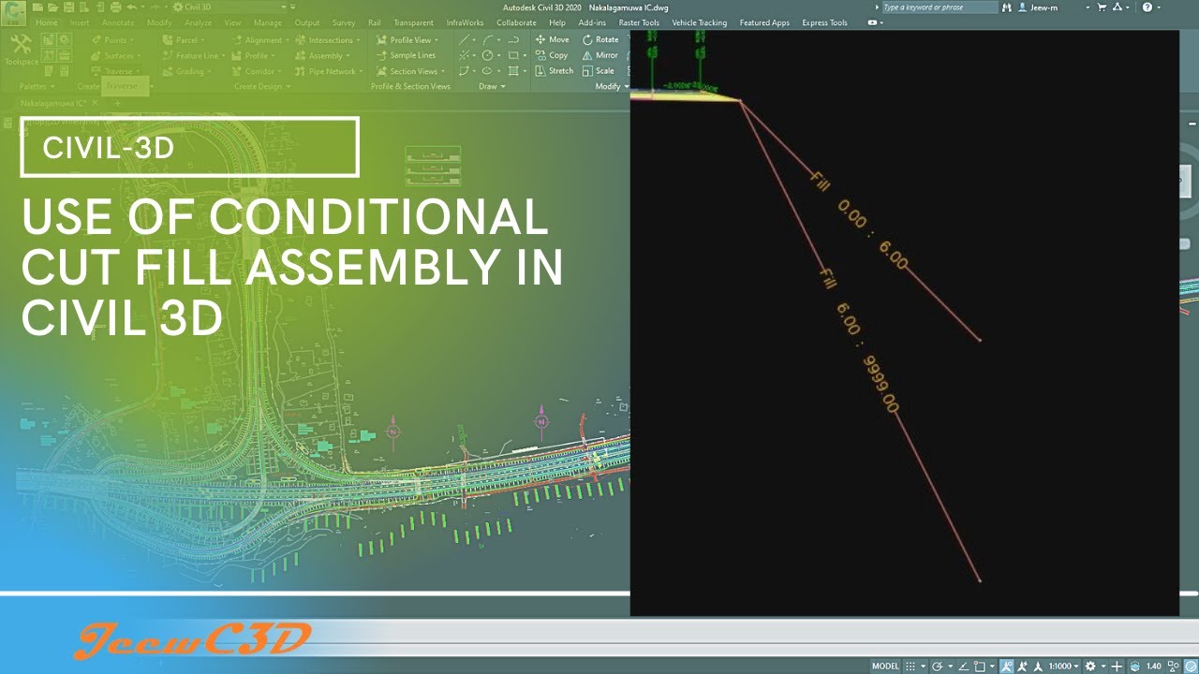Click the workspace switching gear icon
This screenshot has width=1199, height=674.
(1089, 666)
